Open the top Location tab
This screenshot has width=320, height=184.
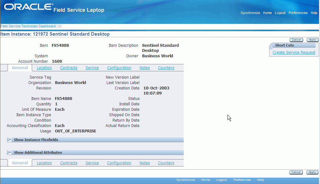(x=44, y=68)
